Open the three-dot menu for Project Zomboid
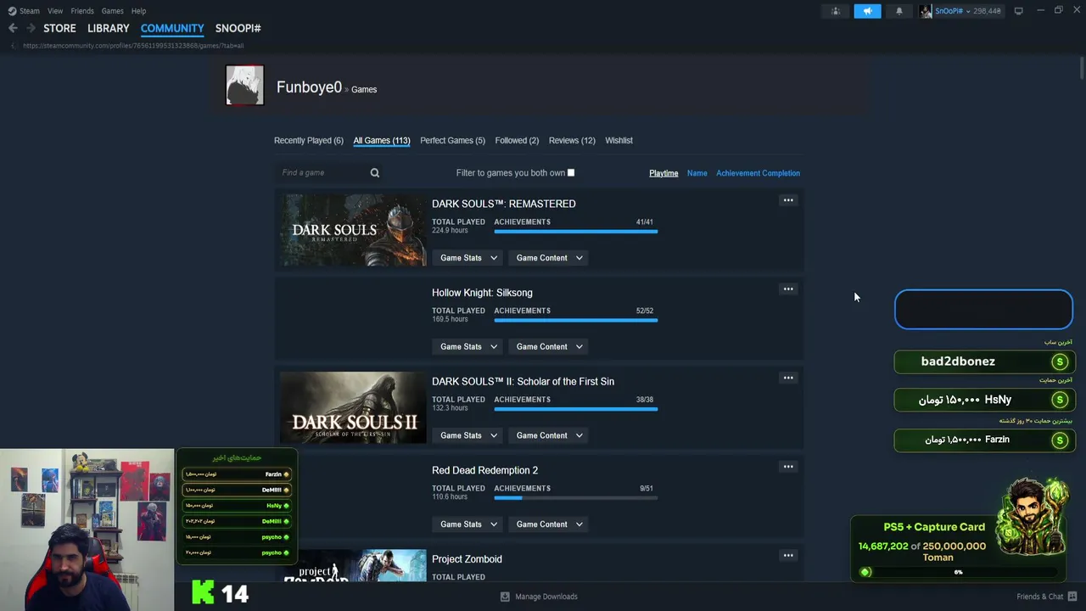Viewport: 1086px width, 611px height. coord(788,555)
